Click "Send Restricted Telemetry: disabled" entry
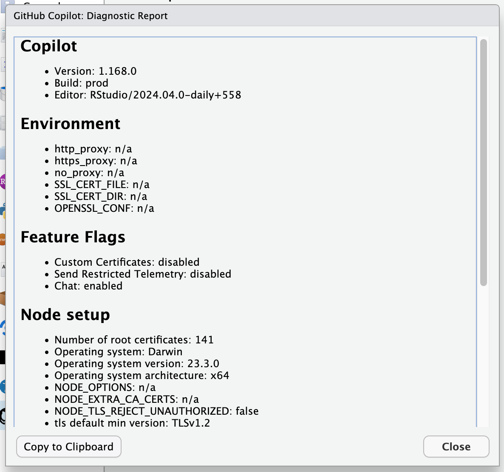This screenshot has width=504, height=472. coord(143,274)
